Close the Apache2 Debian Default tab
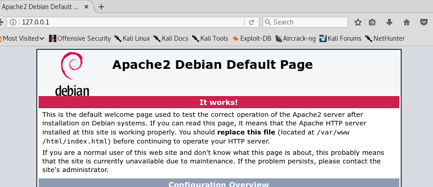Image resolution: width=433 pixels, height=187 pixels. [86, 7]
